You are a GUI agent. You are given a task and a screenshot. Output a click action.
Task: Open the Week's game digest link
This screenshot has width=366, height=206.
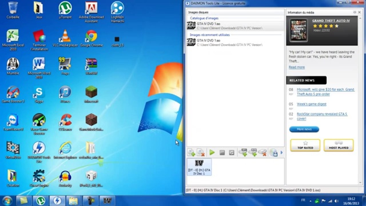click(x=311, y=104)
